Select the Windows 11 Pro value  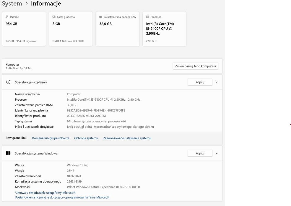tap(77, 165)
